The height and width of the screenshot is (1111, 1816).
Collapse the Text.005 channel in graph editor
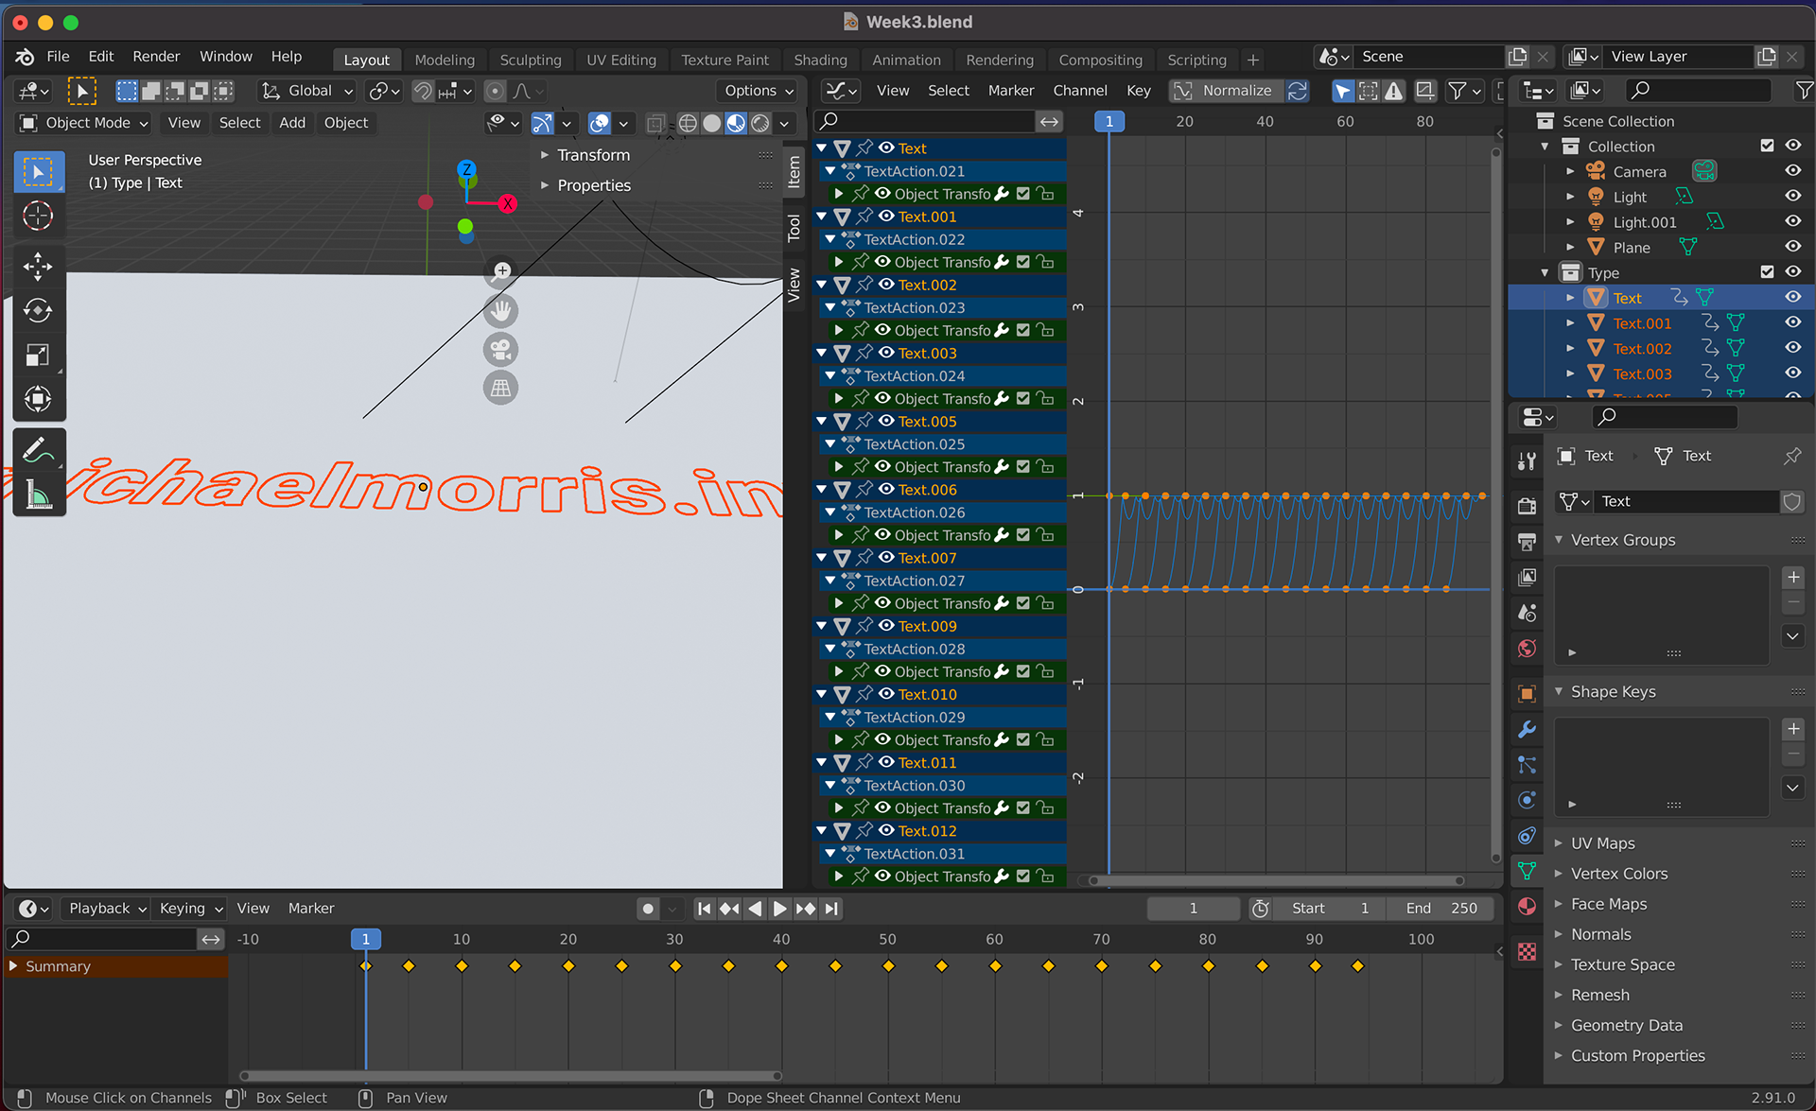[x=822, y=421]
